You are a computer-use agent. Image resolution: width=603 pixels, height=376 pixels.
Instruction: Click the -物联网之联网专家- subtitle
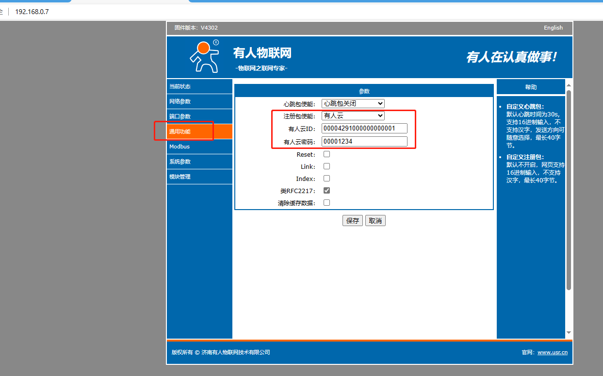261,68
